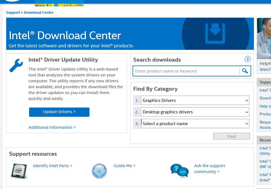Click the person photo thumbnail in sidebar

pyautogui.click(x=264, y=38)
